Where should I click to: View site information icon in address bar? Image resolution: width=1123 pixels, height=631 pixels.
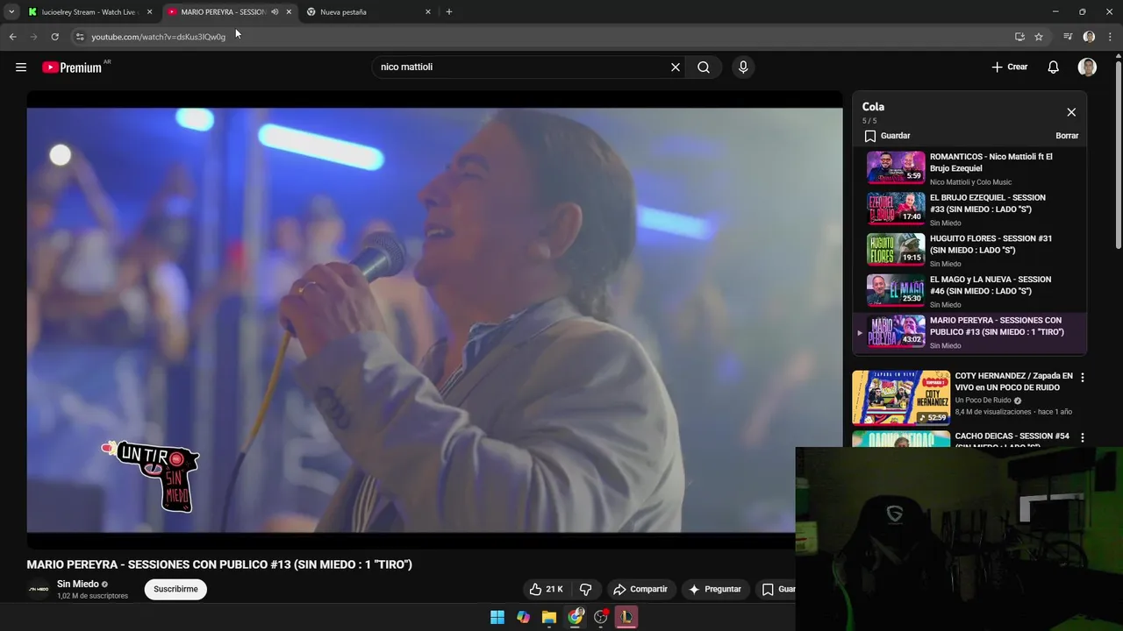(79, 37)
